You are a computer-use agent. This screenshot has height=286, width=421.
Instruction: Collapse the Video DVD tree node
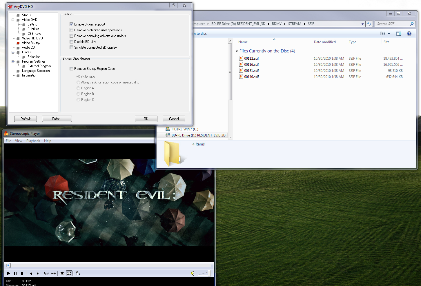(x=13, y=20)
